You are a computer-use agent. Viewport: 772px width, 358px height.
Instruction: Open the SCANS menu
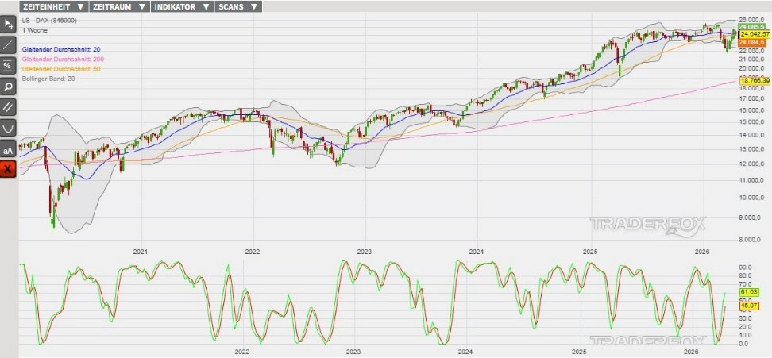[238, 6]
